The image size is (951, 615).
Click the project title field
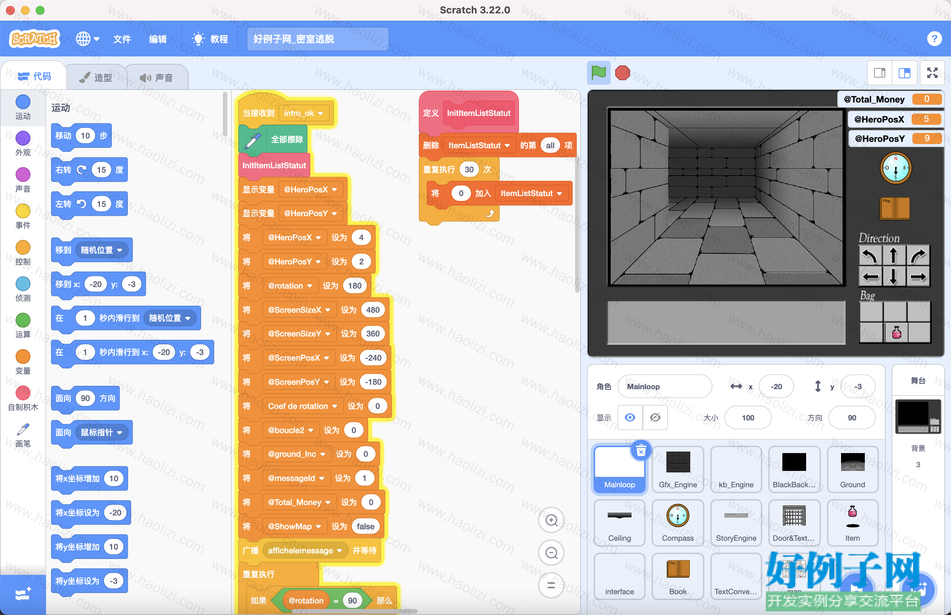(x=318, y=39)
